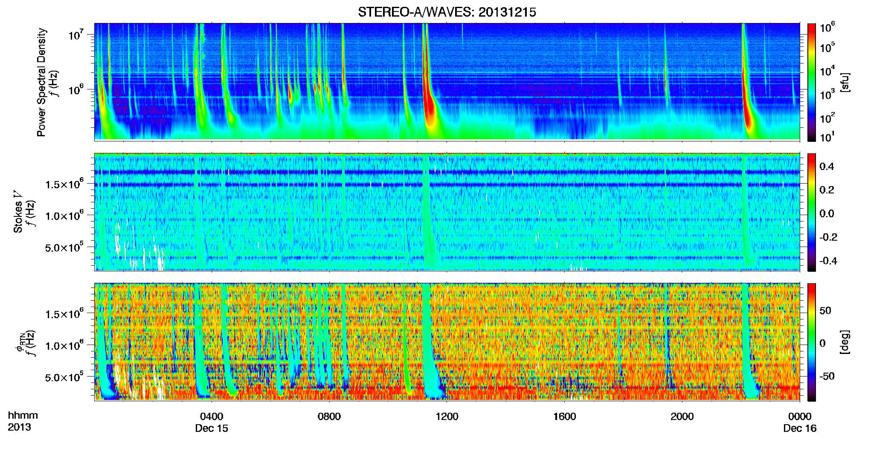Click the 2000 time tick label

pos(682,416)
